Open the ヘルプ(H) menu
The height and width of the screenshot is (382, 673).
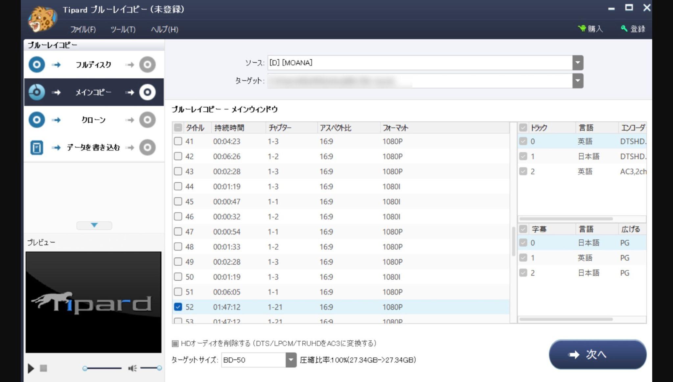pyautogui.click(x=164, y=30)
